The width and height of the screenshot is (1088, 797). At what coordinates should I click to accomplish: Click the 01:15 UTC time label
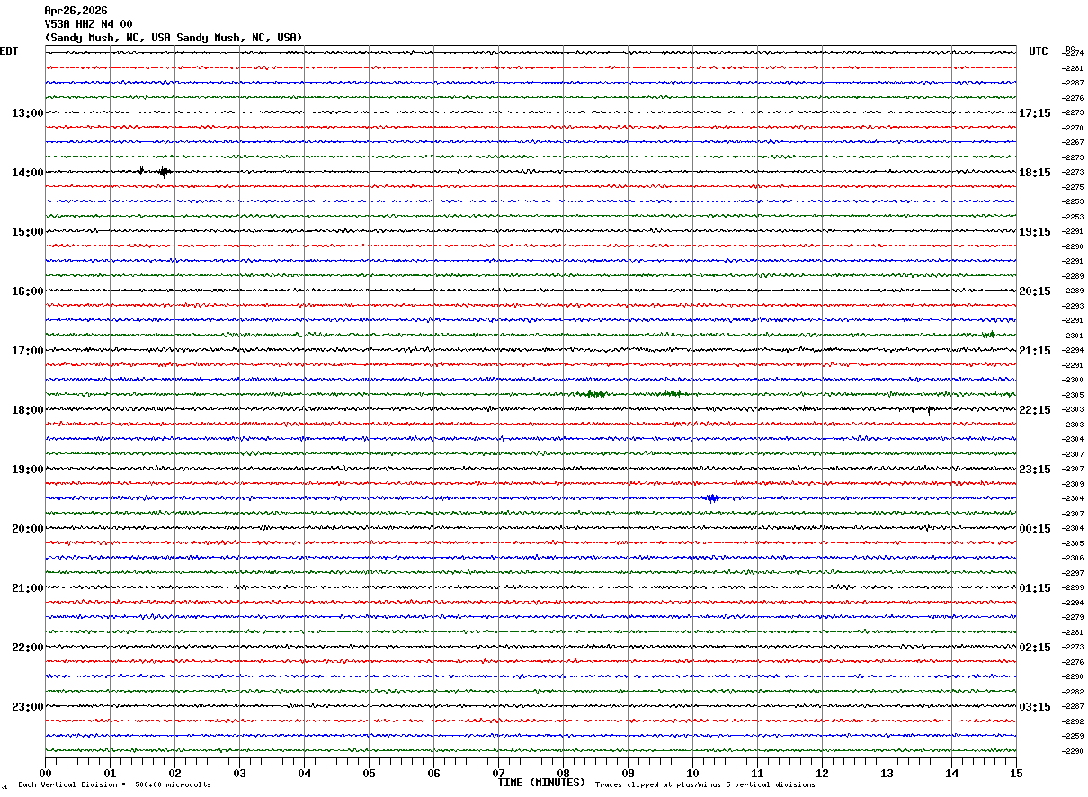coord(1035,588)
